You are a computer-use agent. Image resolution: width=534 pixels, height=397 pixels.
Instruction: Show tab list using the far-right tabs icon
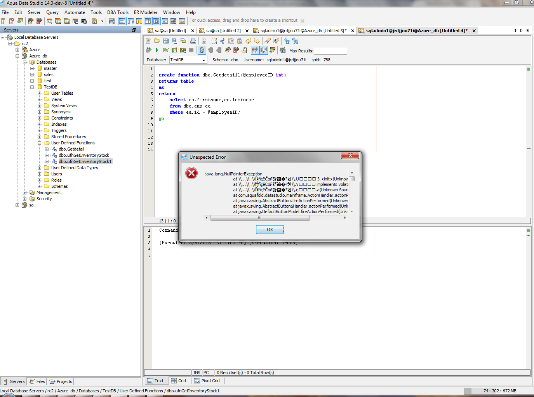[527, 30]
